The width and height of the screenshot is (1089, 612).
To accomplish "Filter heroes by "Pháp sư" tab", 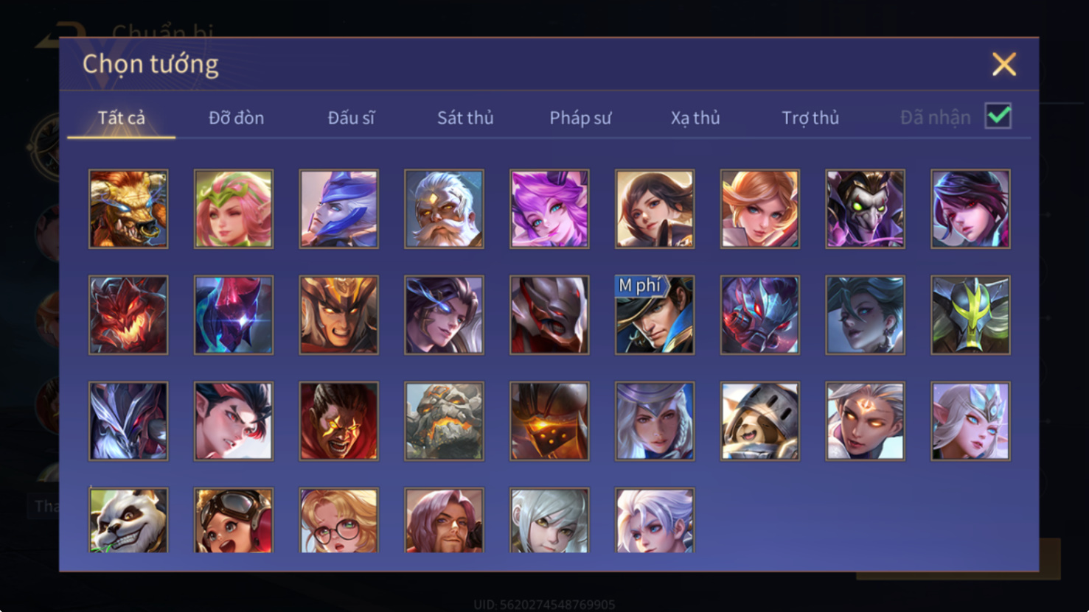I will coord(580,118).
